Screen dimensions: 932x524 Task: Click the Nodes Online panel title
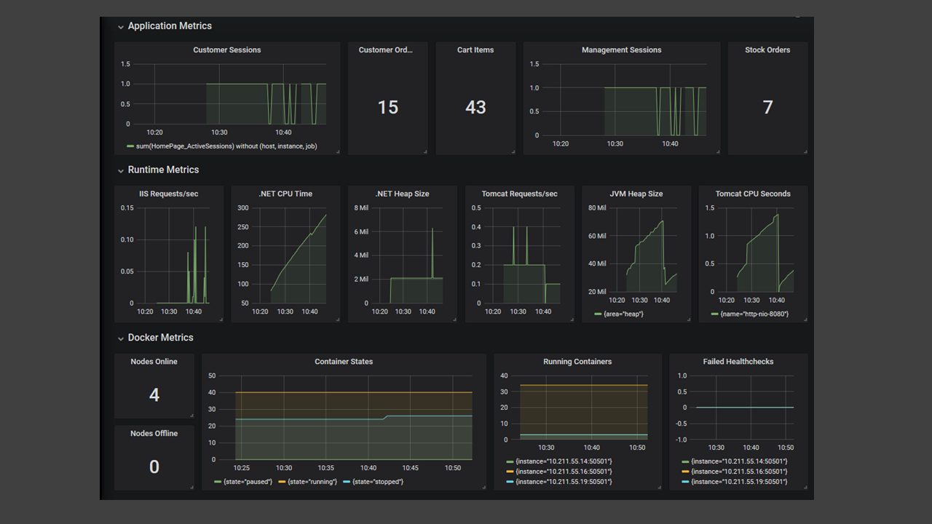[x=154, y=362]
